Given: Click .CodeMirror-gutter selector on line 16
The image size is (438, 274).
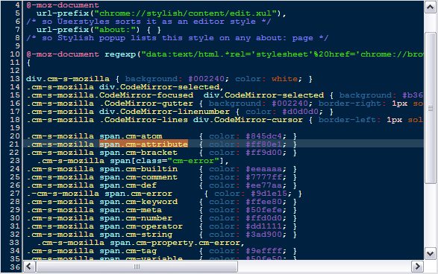Looking at the screenshot, I should [146, 103].
